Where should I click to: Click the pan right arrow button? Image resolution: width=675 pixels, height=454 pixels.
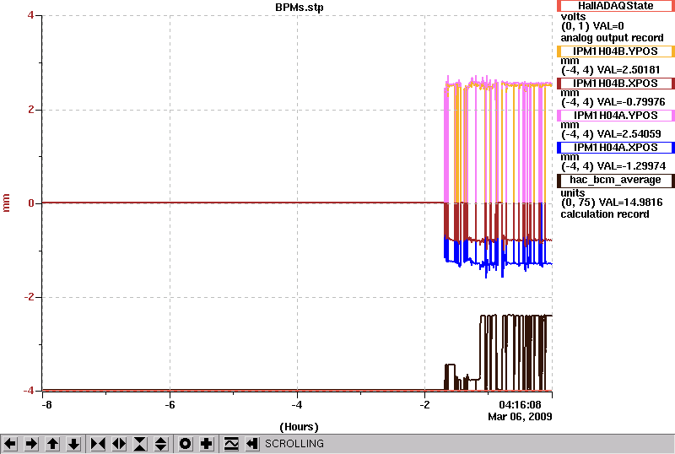(x=31, y=444)
